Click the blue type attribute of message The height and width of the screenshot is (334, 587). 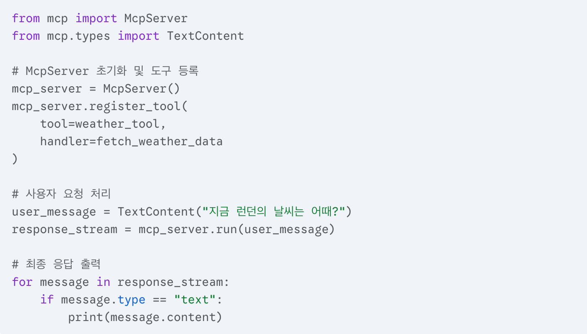[x=131, y=300]
